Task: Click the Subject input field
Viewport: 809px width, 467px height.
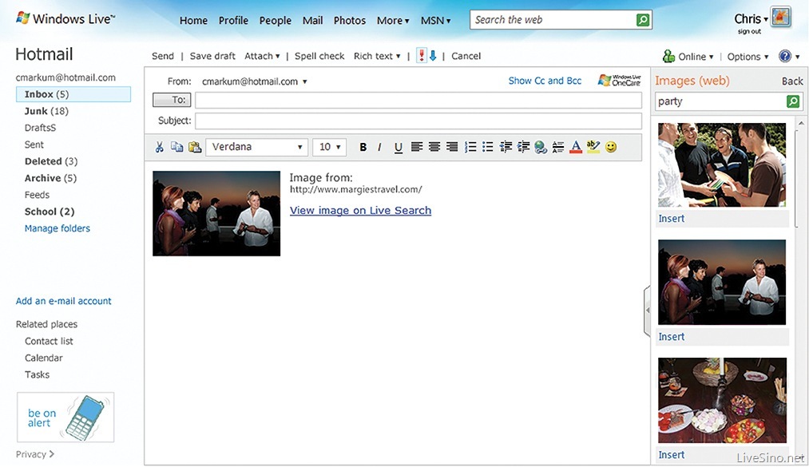Action: click(418, 121)
